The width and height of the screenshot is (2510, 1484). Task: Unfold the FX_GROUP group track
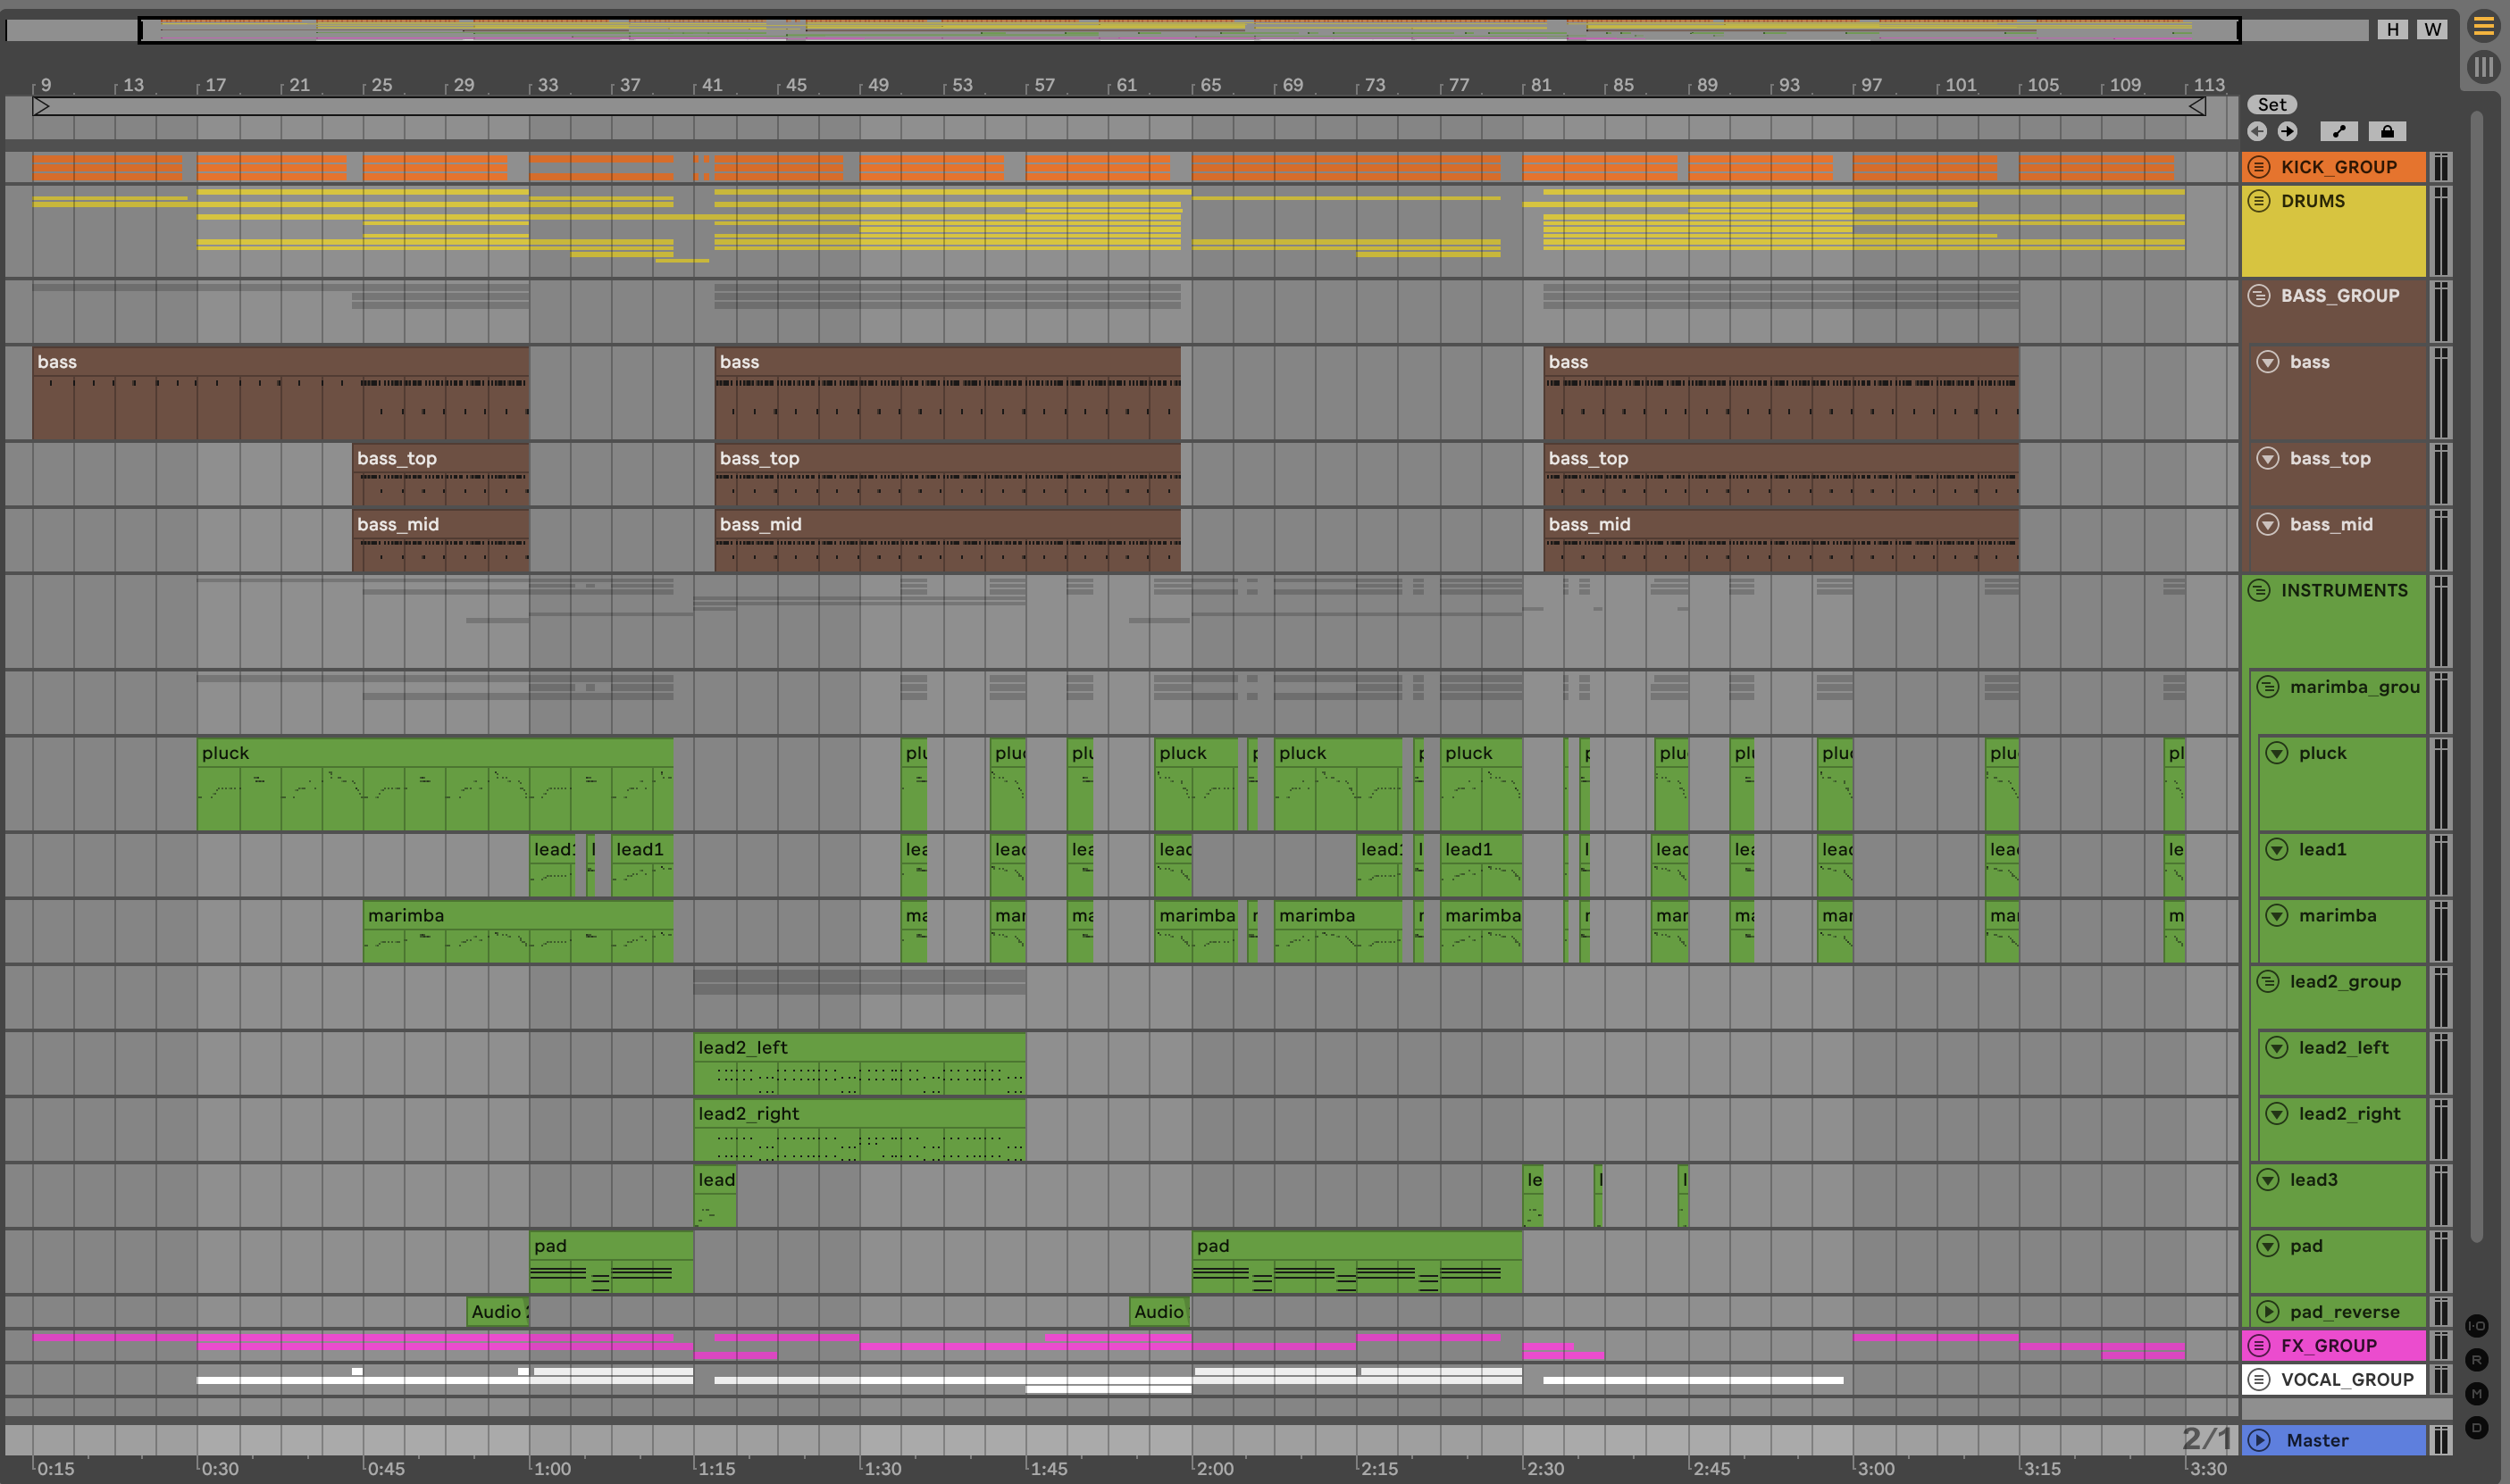pos(2259,1346)
